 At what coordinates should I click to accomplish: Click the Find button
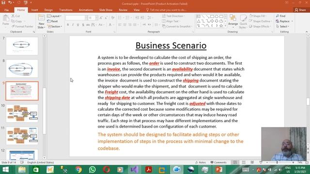(281, 16)
